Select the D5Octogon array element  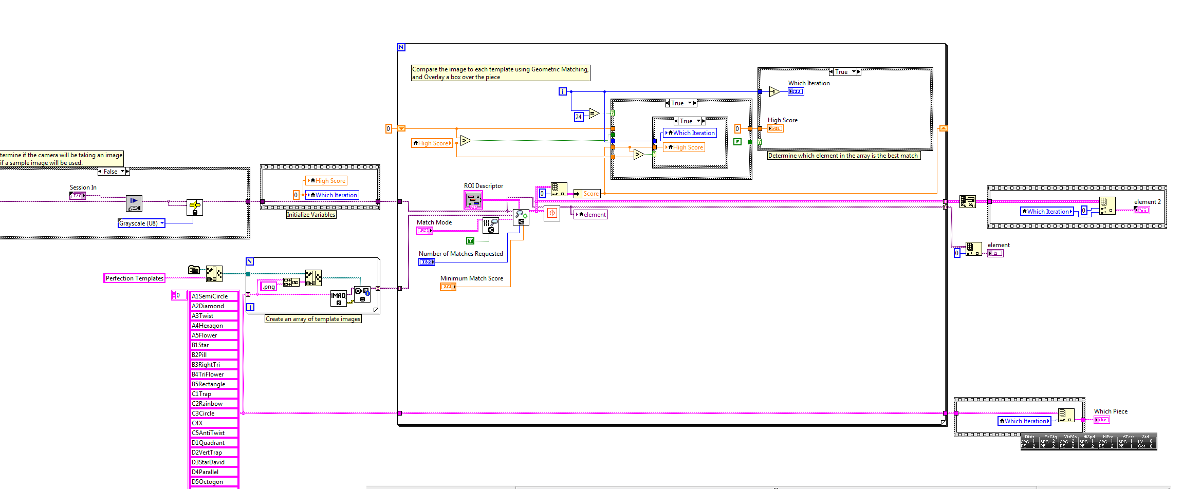tap(214, 482)
